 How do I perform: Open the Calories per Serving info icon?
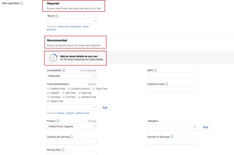(x=72, y=137)
